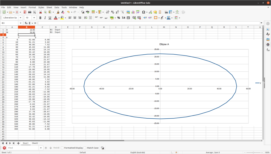Switch to the Sheet2 tab
The width and height of the screenshot is (271, 154).
(x=35, y=143)
